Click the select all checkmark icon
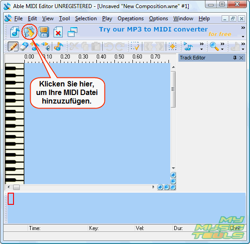 pos(135,46)
